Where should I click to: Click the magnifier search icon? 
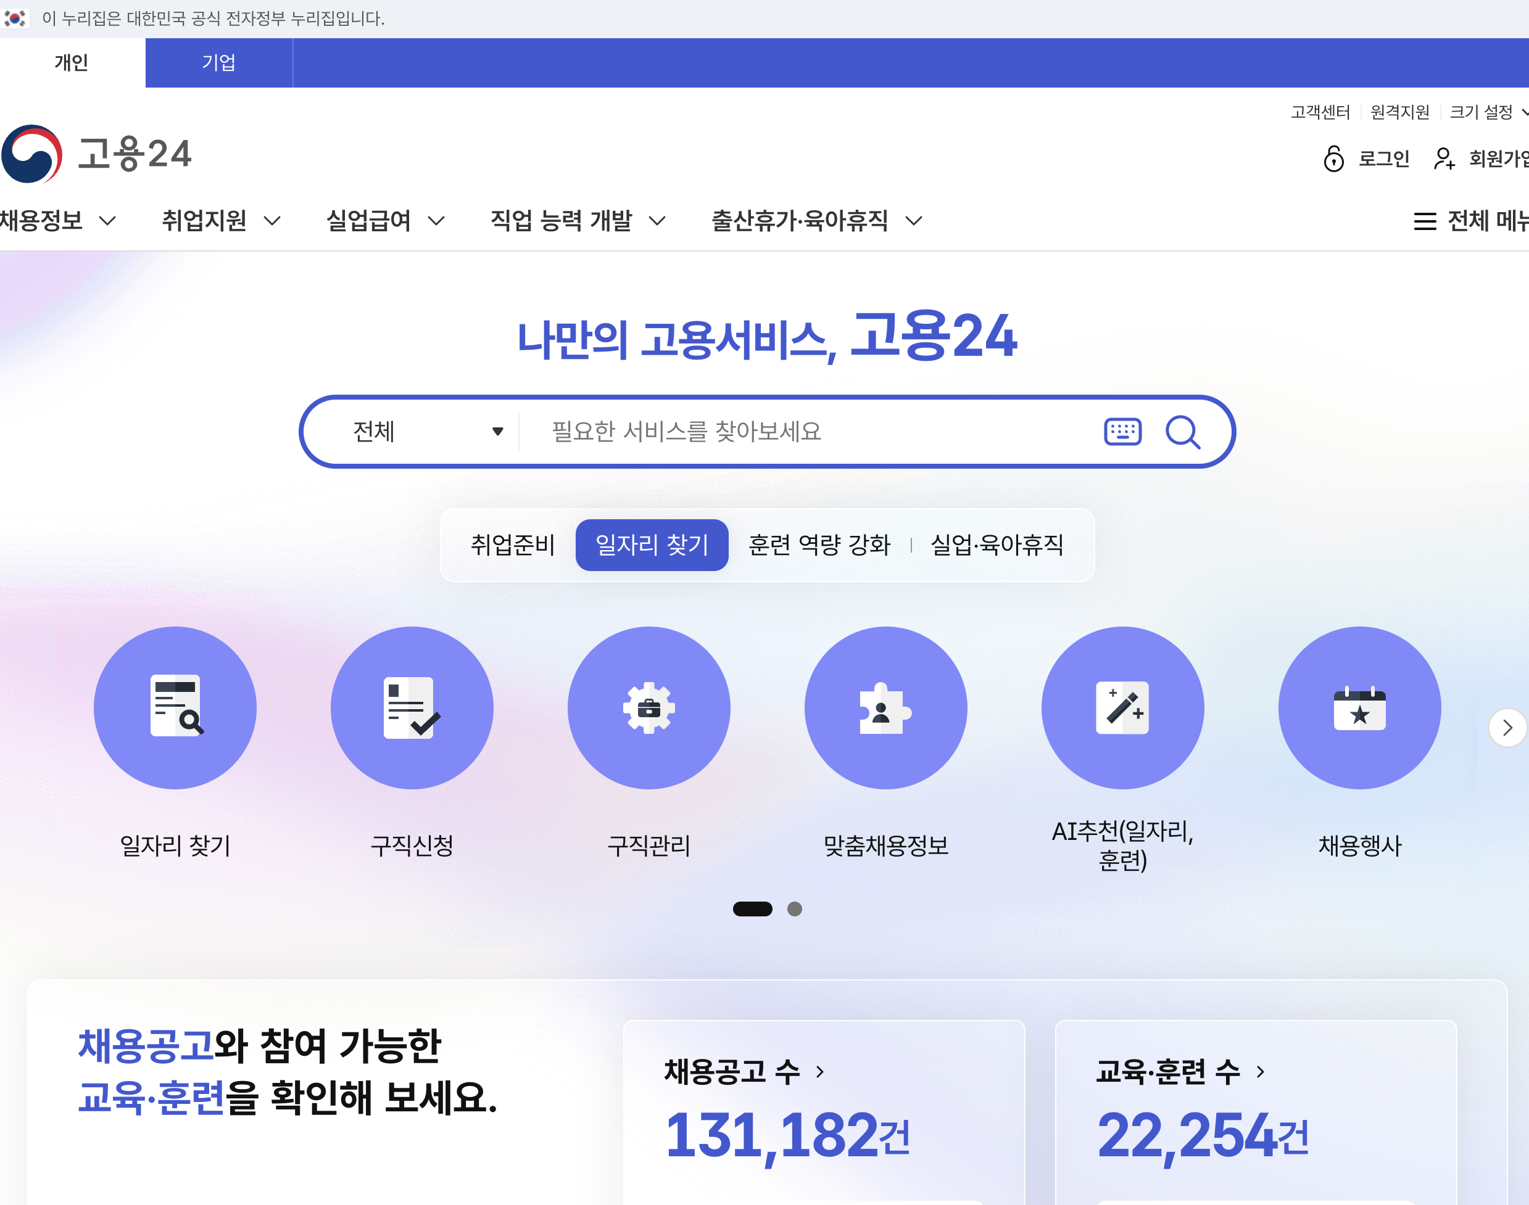[x=1182, y=431]
